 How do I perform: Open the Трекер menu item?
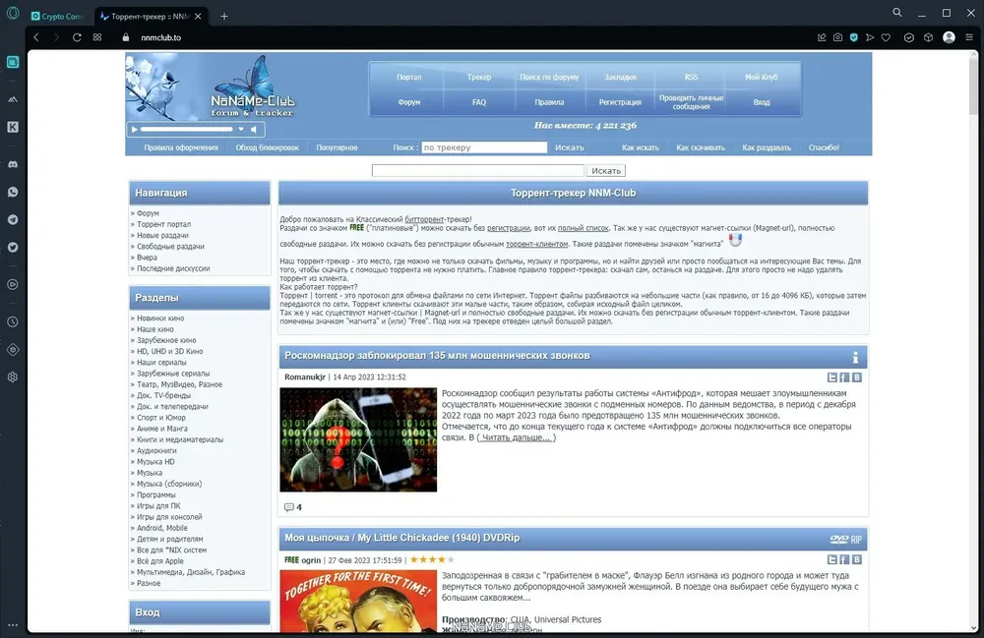(x=479, y=77)
